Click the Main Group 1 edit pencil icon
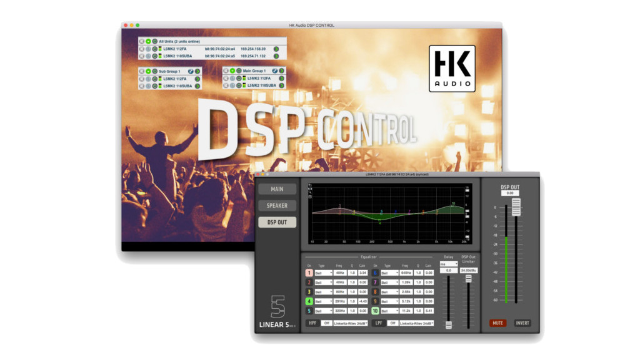Screen dimensions: 640x360 [275, 71]
